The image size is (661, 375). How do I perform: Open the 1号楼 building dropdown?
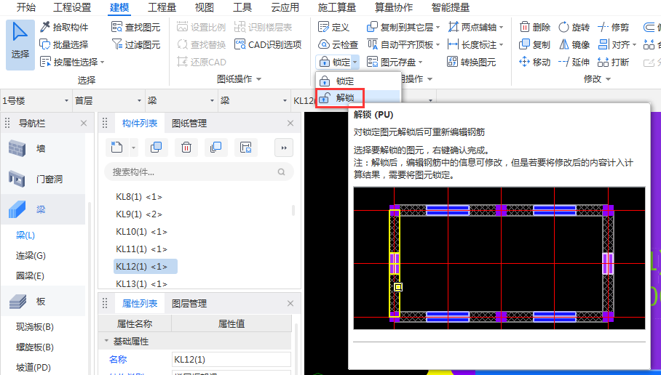point(66,100)
